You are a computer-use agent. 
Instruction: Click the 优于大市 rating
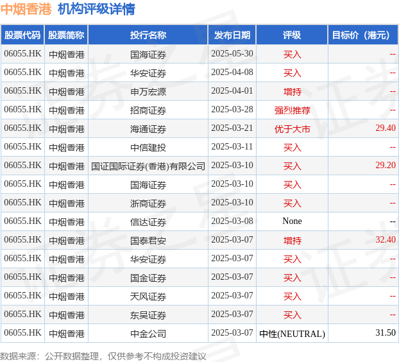coord(292,129)
